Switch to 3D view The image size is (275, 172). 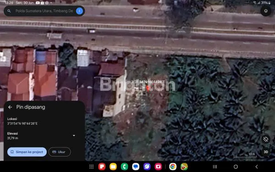[x=266, y=152]
